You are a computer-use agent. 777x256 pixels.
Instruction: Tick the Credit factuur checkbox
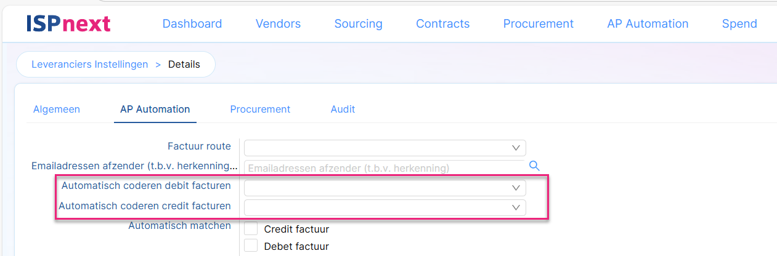251,228
